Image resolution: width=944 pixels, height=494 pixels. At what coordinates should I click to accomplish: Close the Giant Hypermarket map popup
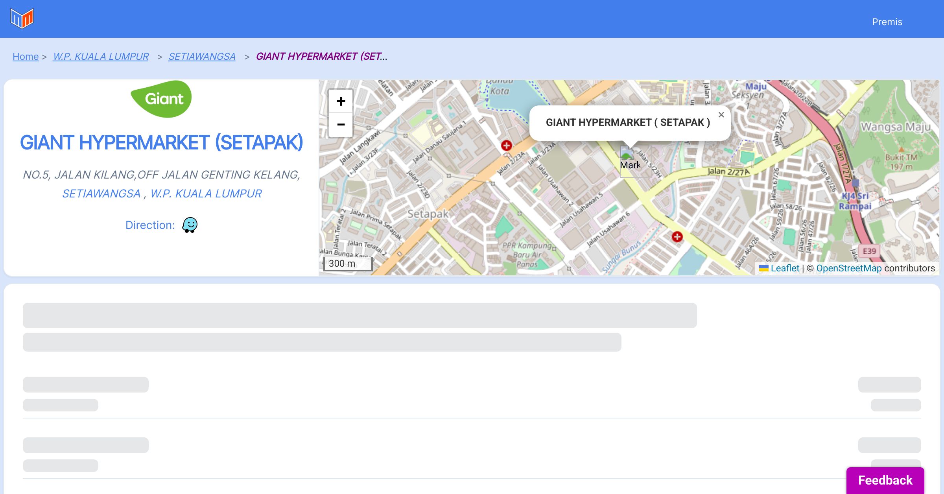721,115
